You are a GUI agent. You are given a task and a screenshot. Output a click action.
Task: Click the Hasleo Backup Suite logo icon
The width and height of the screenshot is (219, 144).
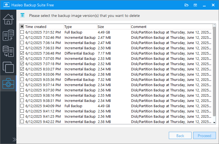(x=6, y=5)
